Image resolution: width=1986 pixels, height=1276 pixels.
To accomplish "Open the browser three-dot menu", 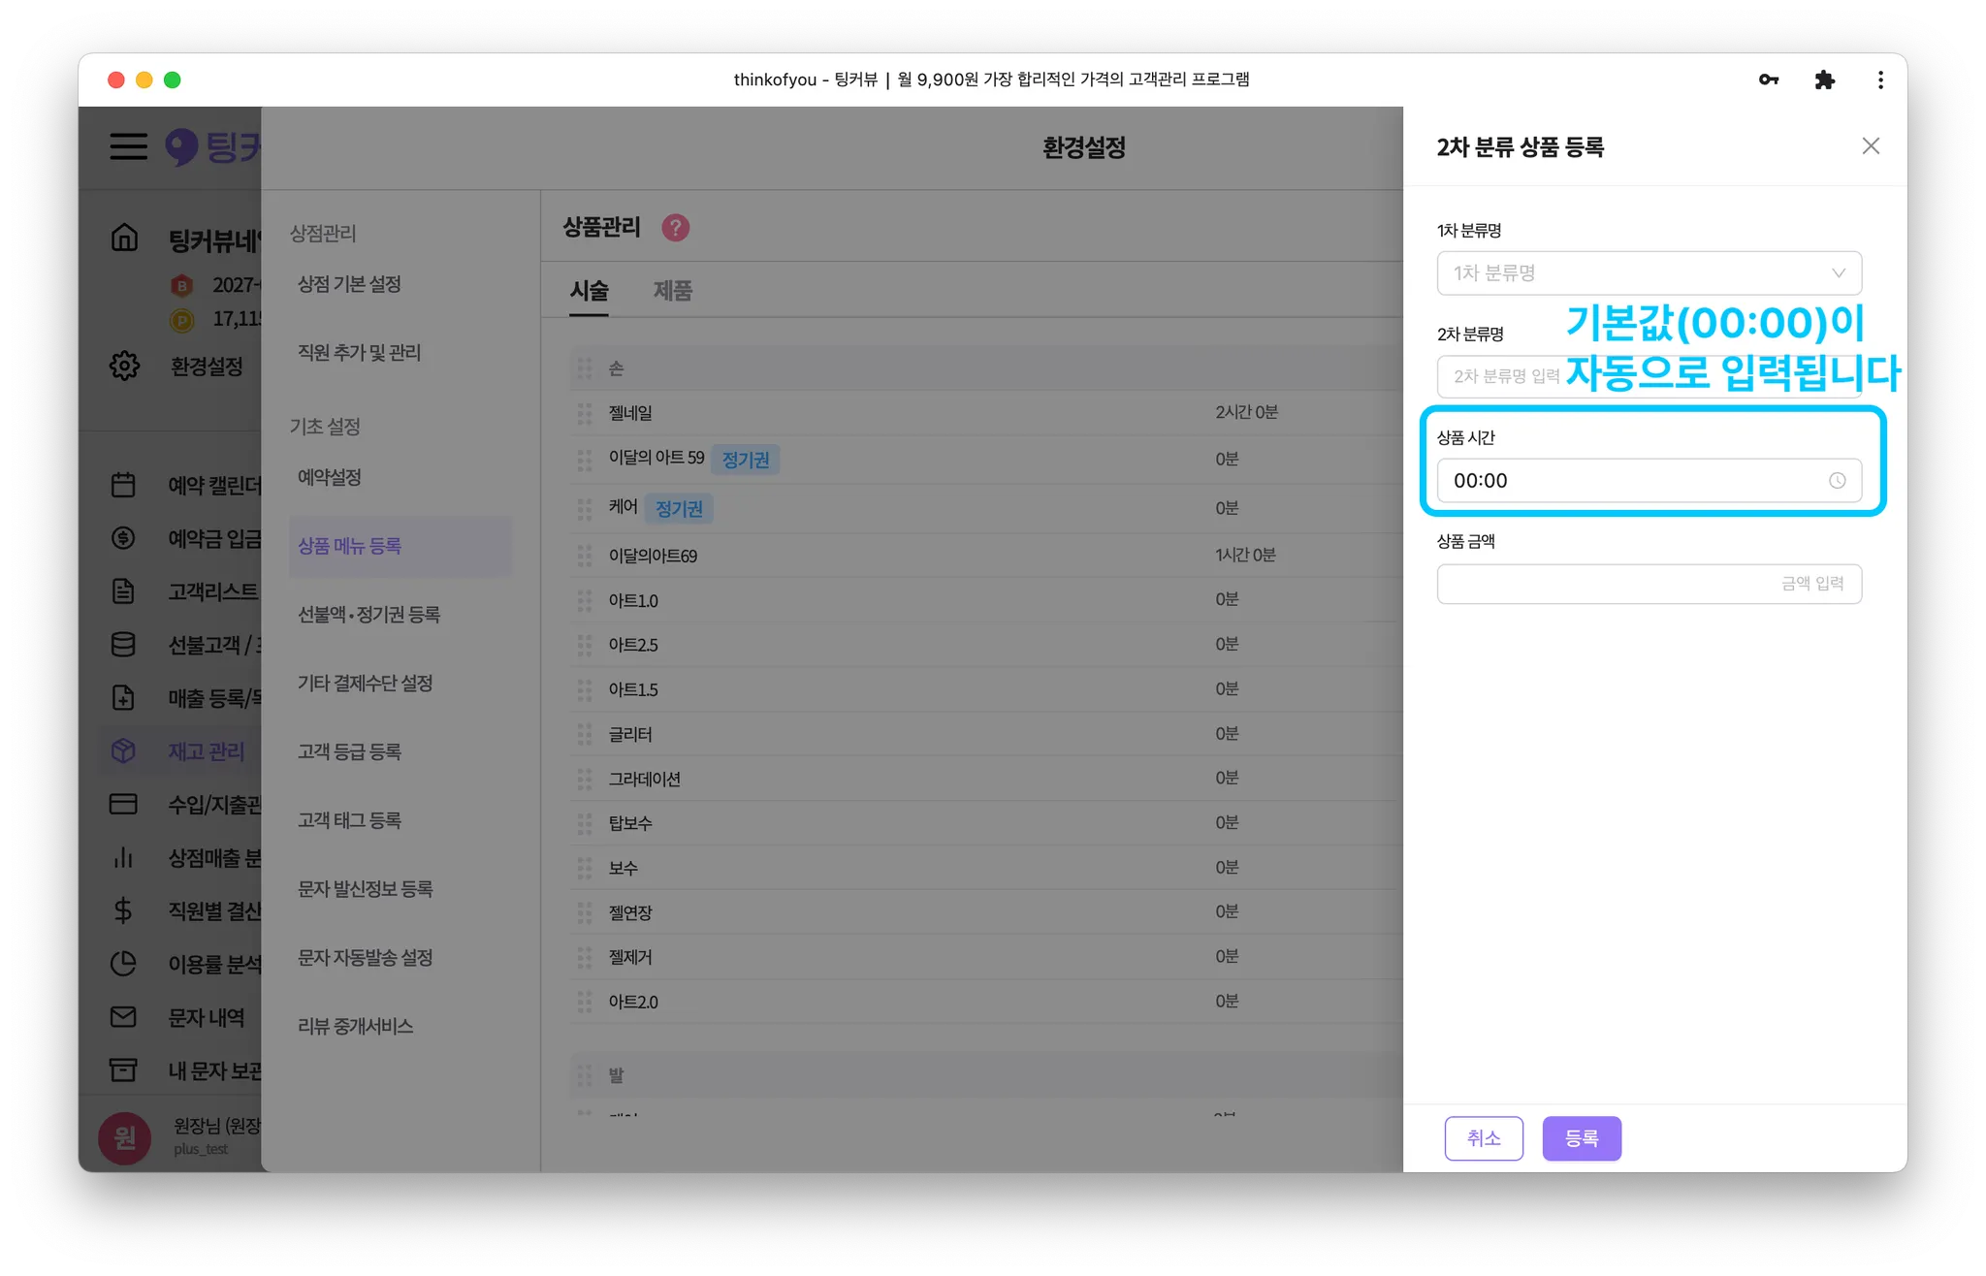I will [x=1880, y=80].
